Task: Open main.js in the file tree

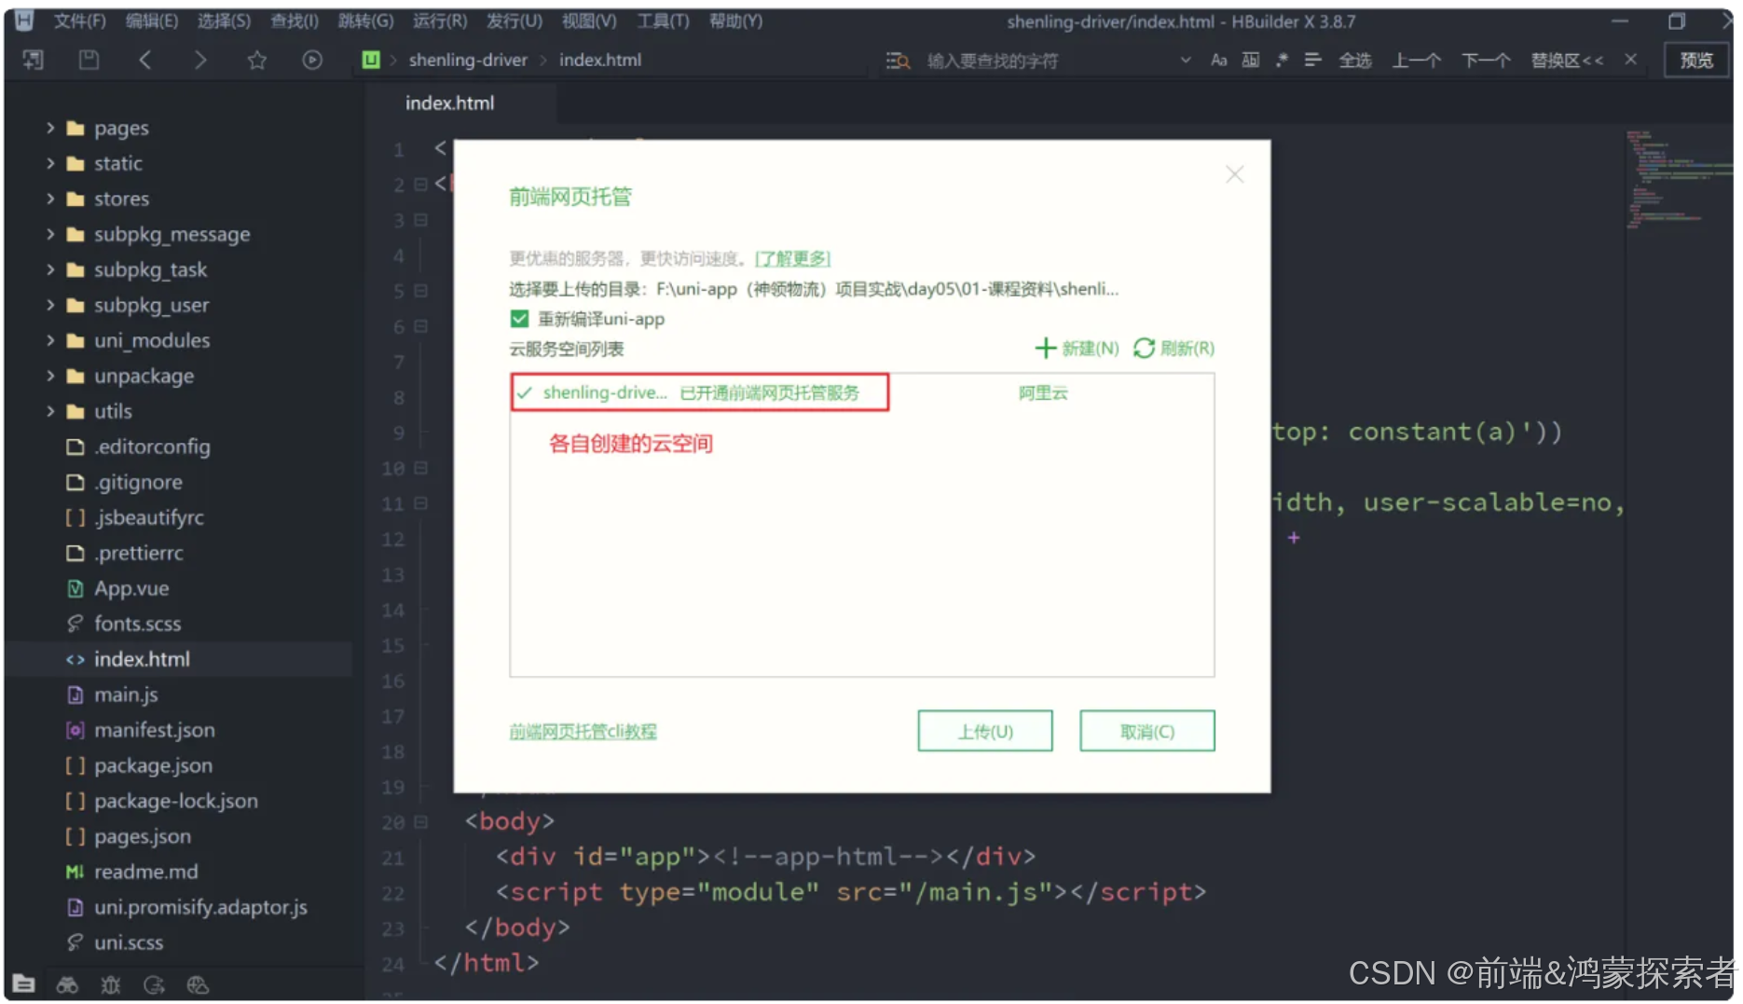Action: [x=126, y=695]
